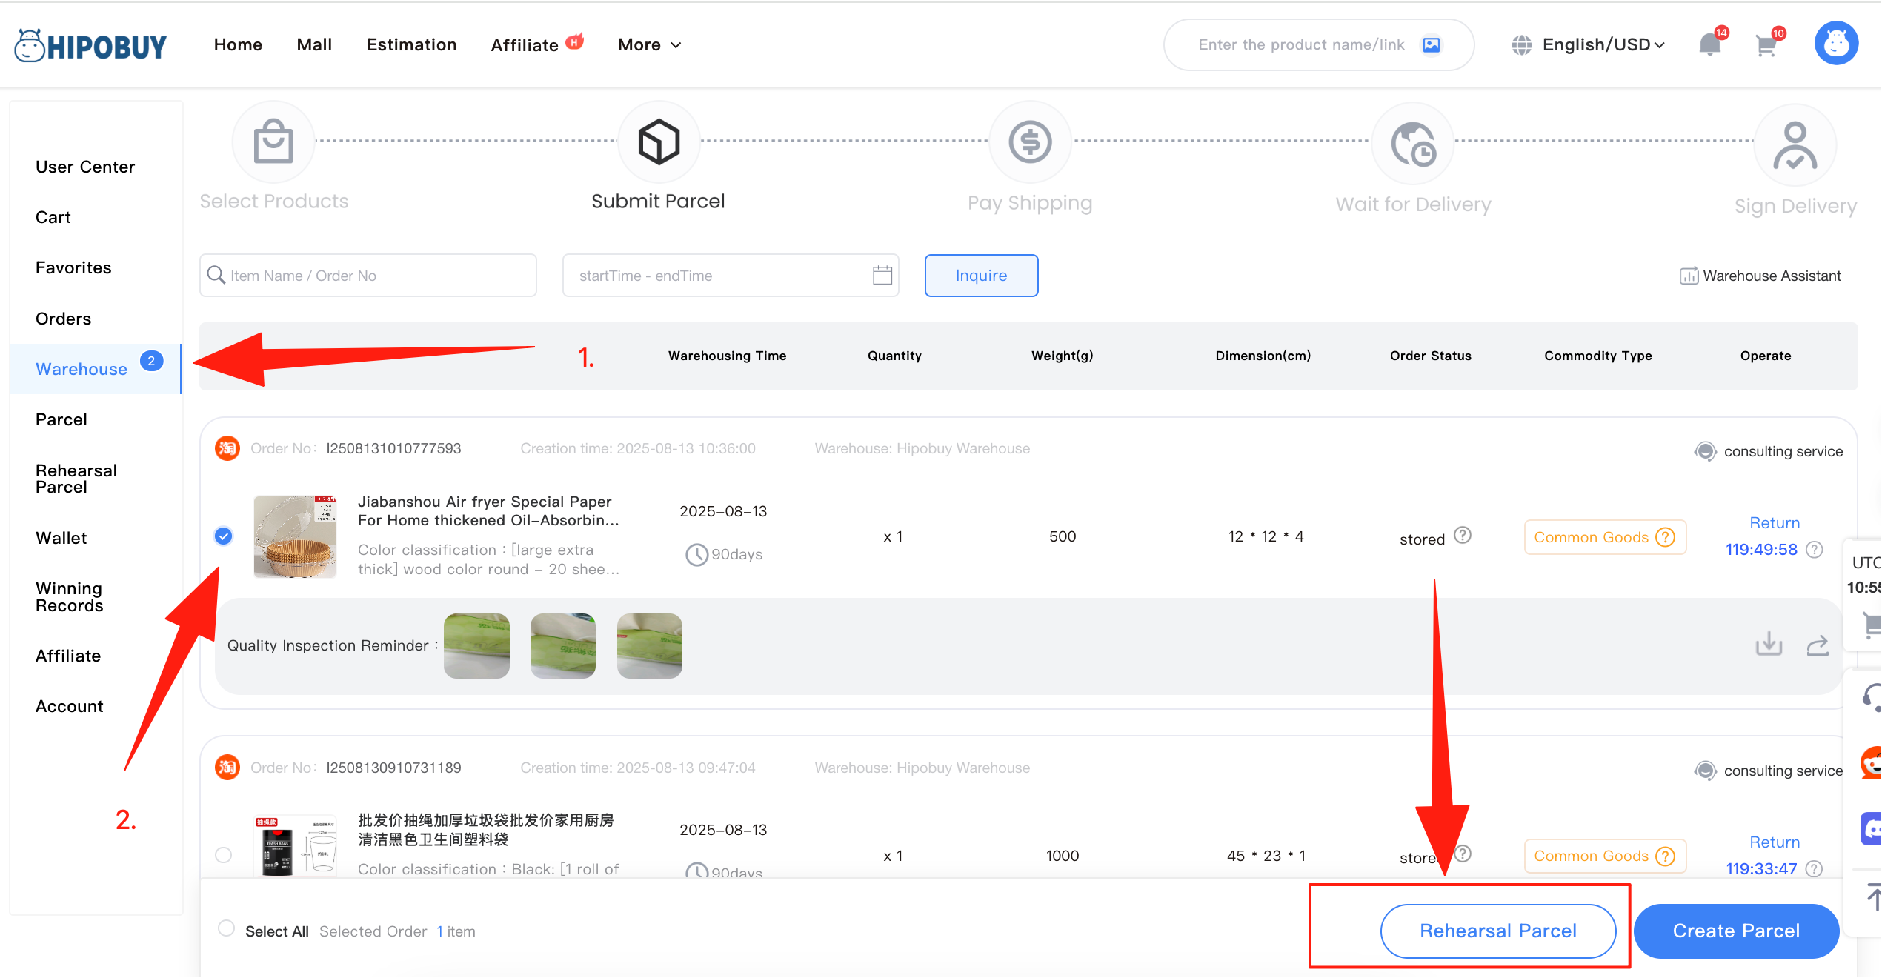Image resolution: width=1882 pixels, height=978 pixels.
Task: Click the Pay Shipping dollar icon
Action: click(1030, 142)
